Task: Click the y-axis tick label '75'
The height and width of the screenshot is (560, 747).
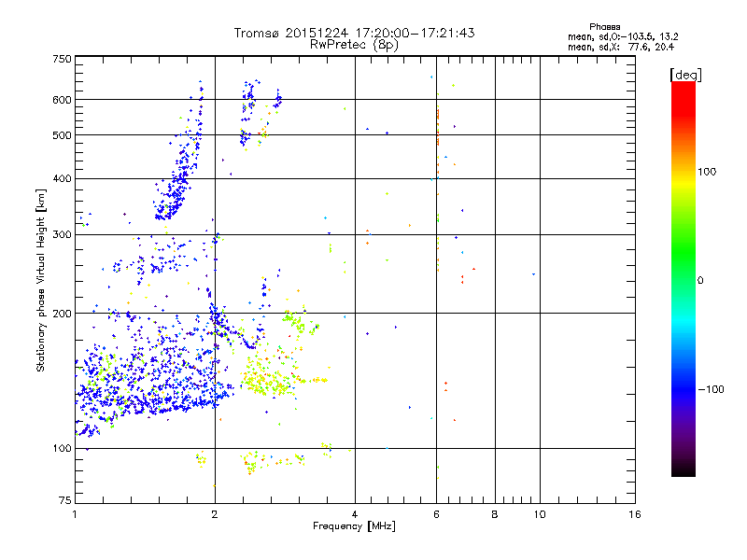Action: pos(65,500)
